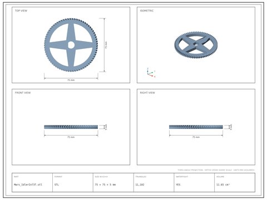The width and height of the screenshot is (267, 200).
Task: Click the ISOMETRIC view label
Action: coord(147,11)
